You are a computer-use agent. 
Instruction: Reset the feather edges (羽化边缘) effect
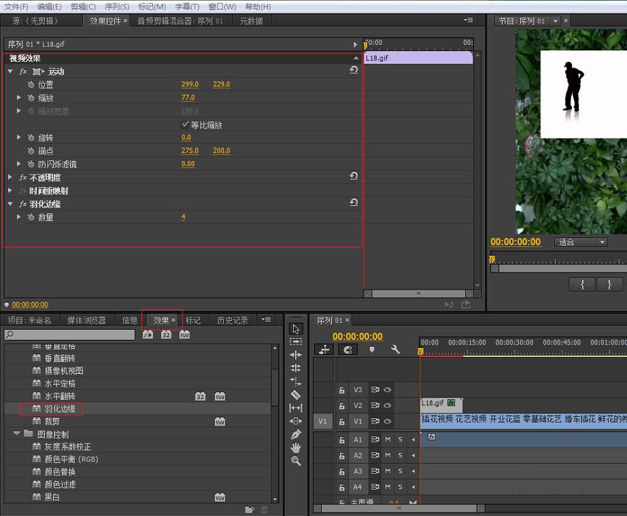[x=354, y=203]
